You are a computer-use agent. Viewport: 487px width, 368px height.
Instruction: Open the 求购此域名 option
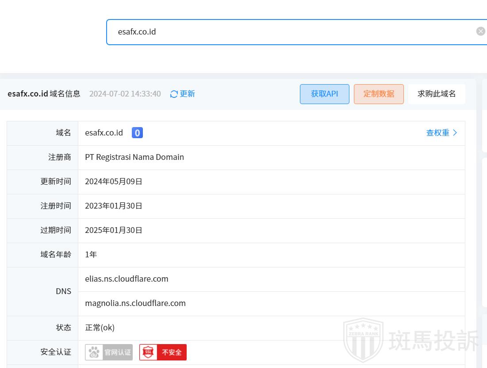point(437,94)
